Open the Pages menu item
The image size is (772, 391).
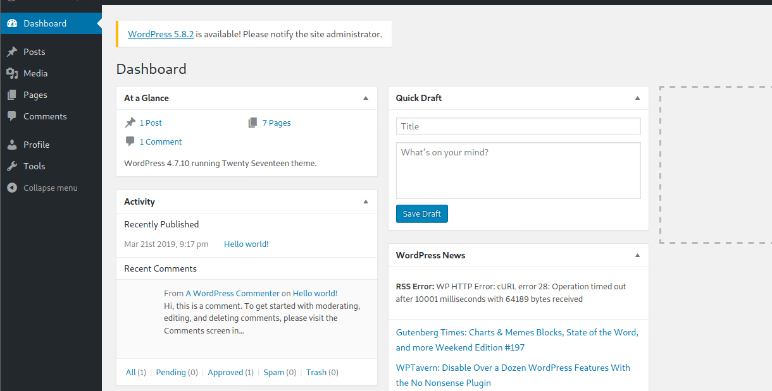pyautogui.click(x=51, y=95)
